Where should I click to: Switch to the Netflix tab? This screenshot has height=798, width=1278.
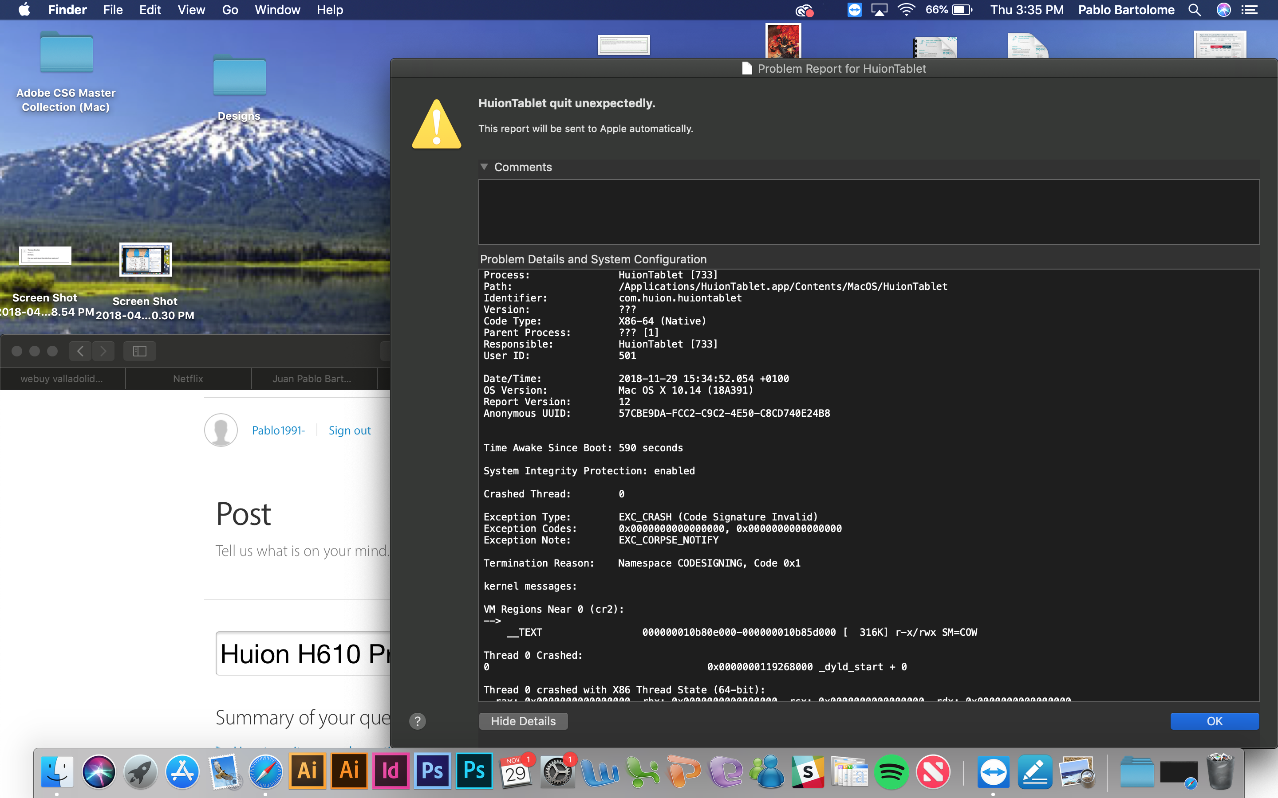[x=188, y=379]
